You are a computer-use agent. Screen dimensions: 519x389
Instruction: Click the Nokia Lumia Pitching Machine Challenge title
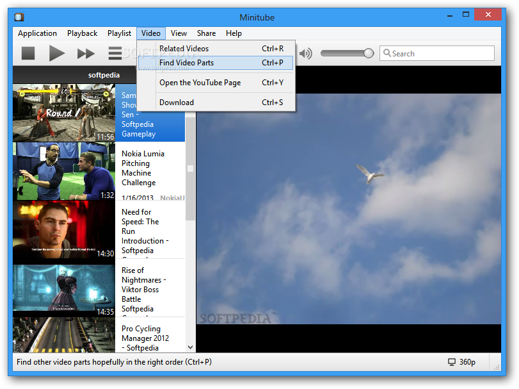(143, 169)
